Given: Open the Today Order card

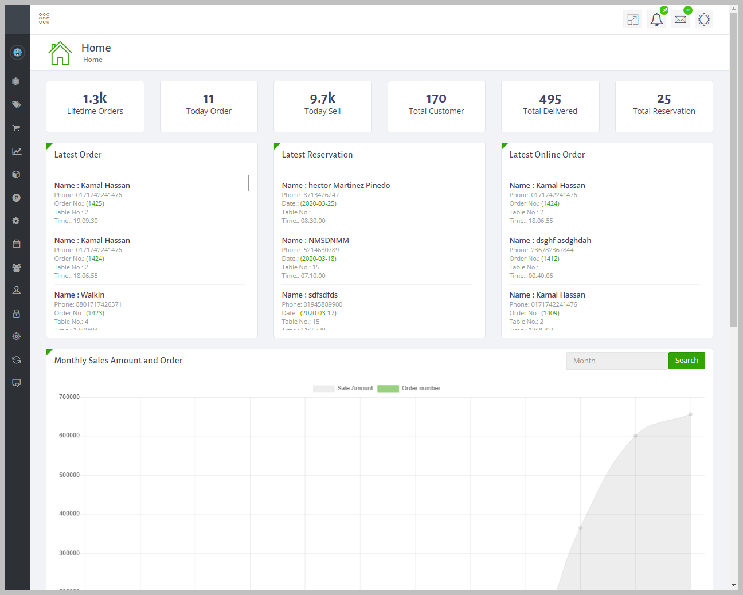Looking at the screenshot, I should pyautogui.click(x=209, y=107).
